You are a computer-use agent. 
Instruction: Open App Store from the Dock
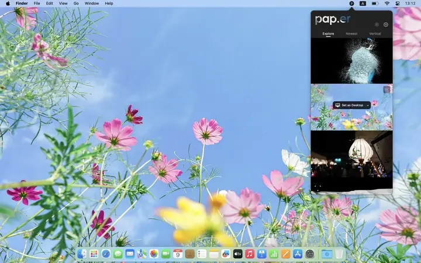point(298,254)
